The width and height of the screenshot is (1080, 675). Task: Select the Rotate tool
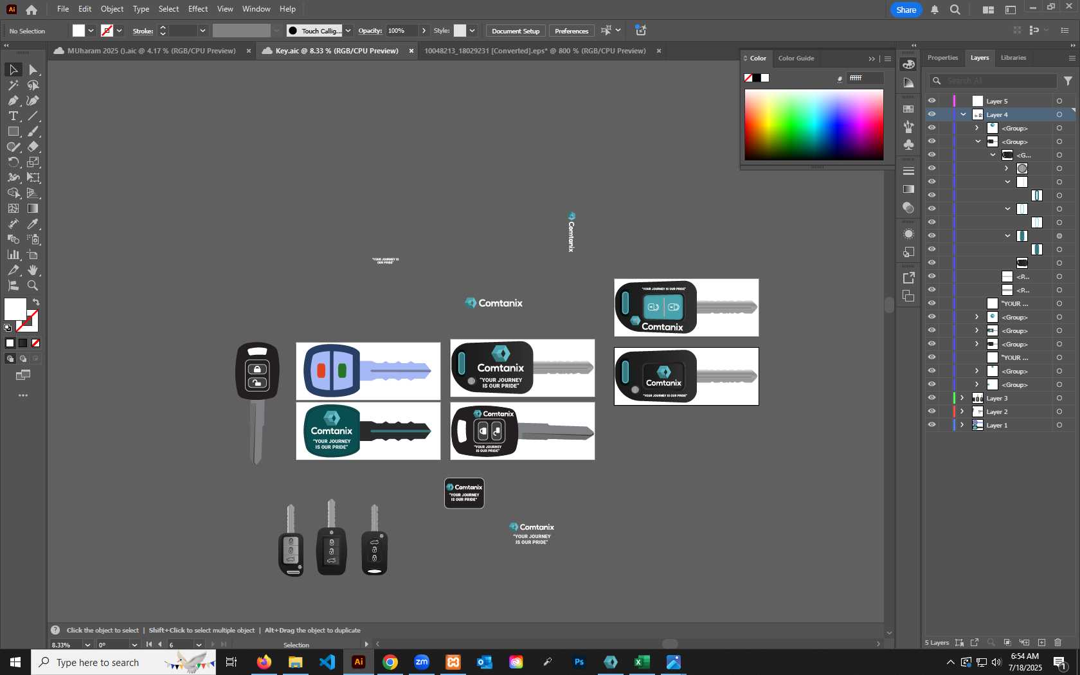(13, 162)
